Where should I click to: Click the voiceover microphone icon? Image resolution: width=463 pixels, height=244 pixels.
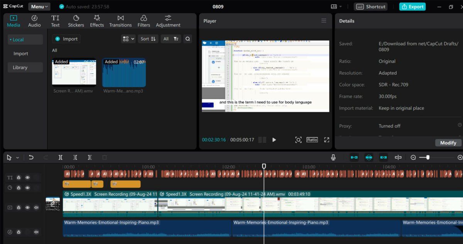(333, 157)
